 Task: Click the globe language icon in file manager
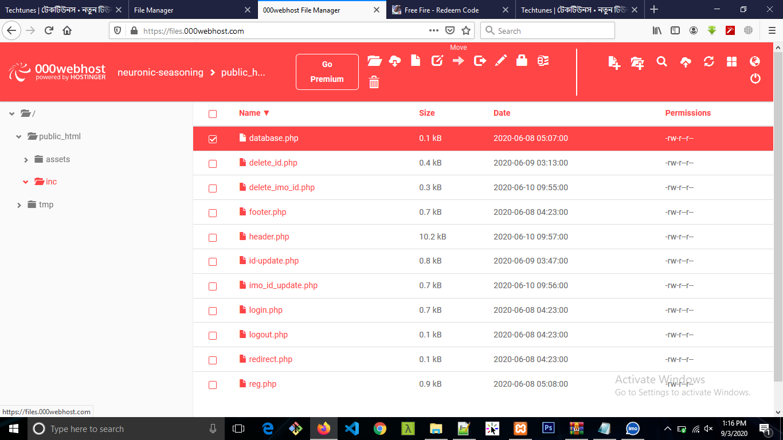click(x=755, y=61)
